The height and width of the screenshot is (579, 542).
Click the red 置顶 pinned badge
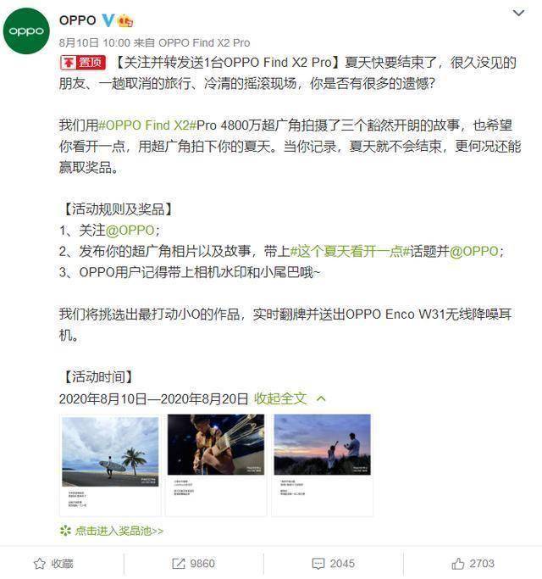click(83, 63)
